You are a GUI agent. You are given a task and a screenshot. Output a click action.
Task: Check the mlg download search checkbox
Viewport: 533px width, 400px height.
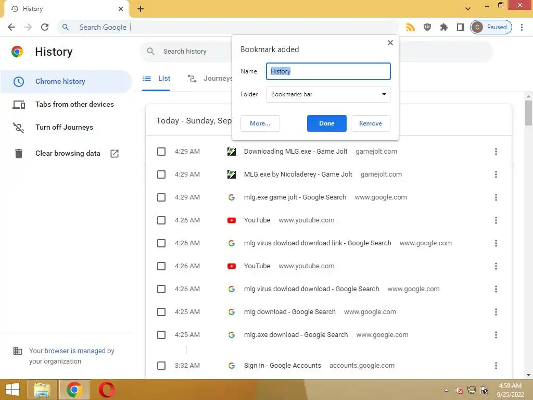[161, 312]
